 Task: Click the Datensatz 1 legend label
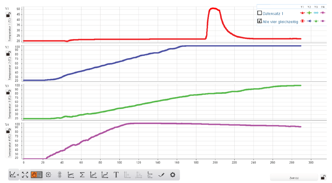pos(273,14)
